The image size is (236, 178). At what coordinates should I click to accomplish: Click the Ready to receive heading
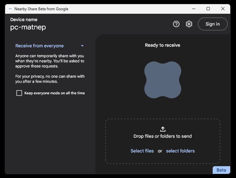(x=162, y=45)
